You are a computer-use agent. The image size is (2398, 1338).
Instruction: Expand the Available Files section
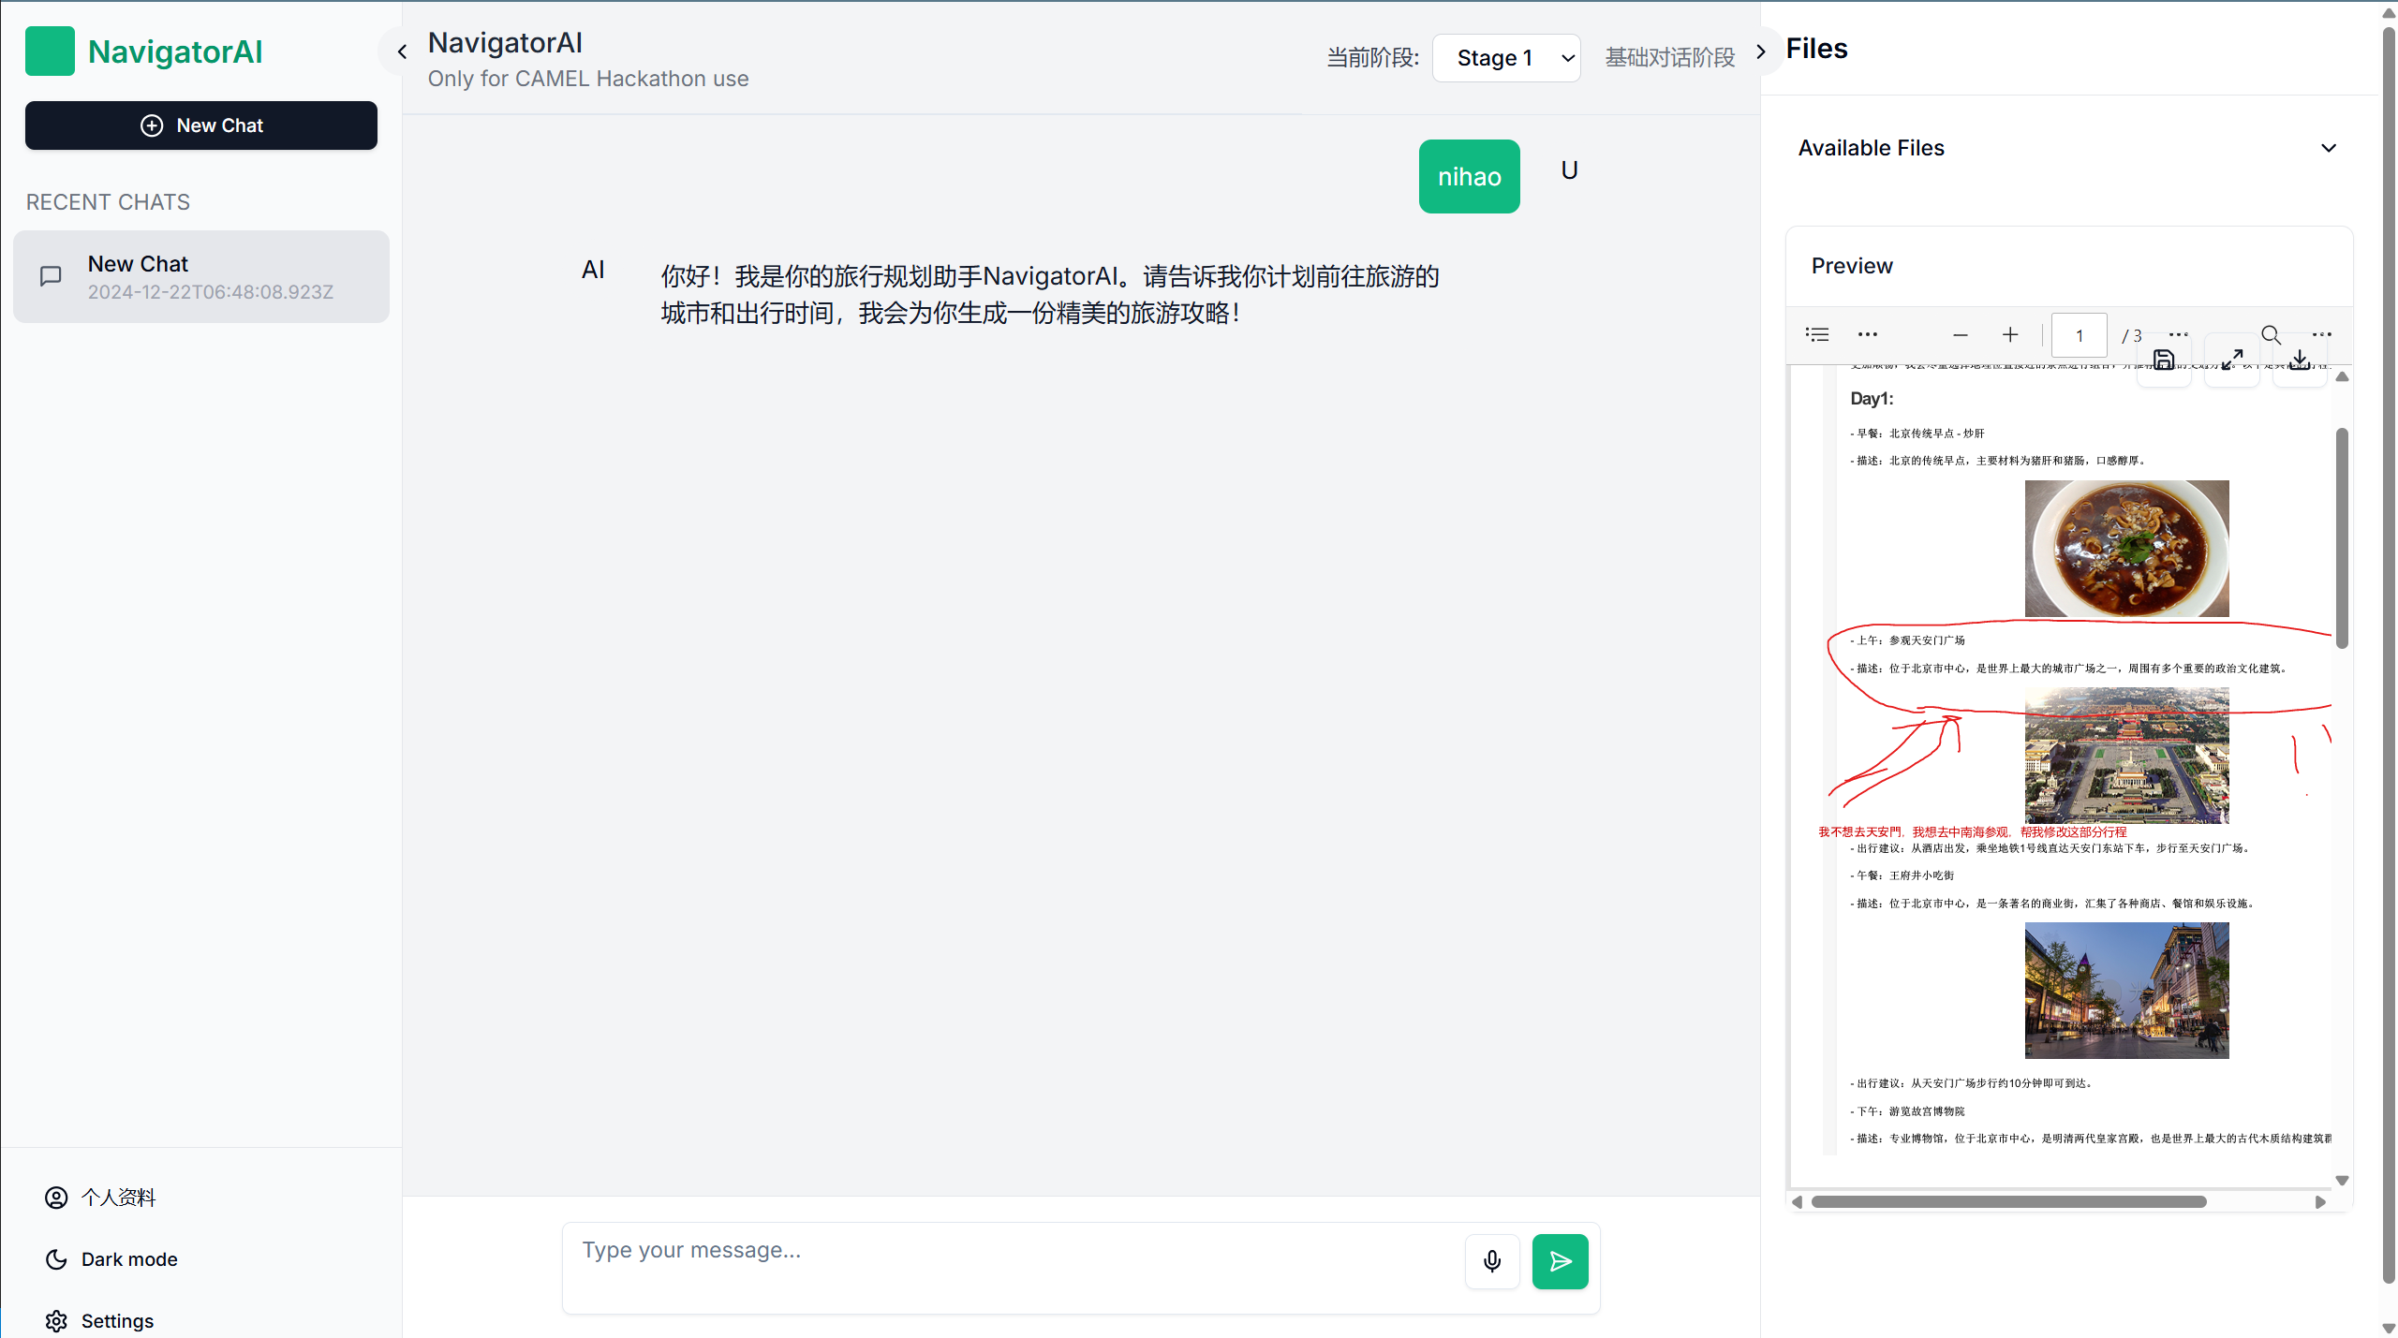pyautogui.click(x=2329, y=148)
